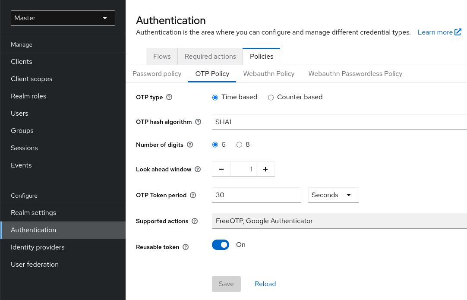The height and width of the screenshot is (300, 467).
Task: Open the Master realm dropdown
Action: pyautogui.click(x=63, y=18)
